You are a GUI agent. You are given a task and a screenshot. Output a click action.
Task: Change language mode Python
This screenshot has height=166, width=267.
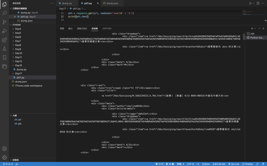[206, 164]
